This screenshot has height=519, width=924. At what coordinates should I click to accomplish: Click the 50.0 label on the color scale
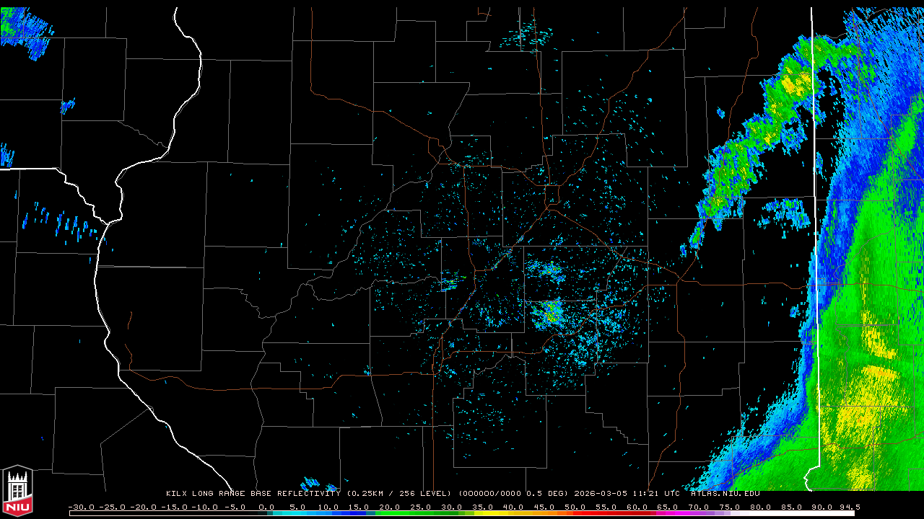[x=575, y=507]
